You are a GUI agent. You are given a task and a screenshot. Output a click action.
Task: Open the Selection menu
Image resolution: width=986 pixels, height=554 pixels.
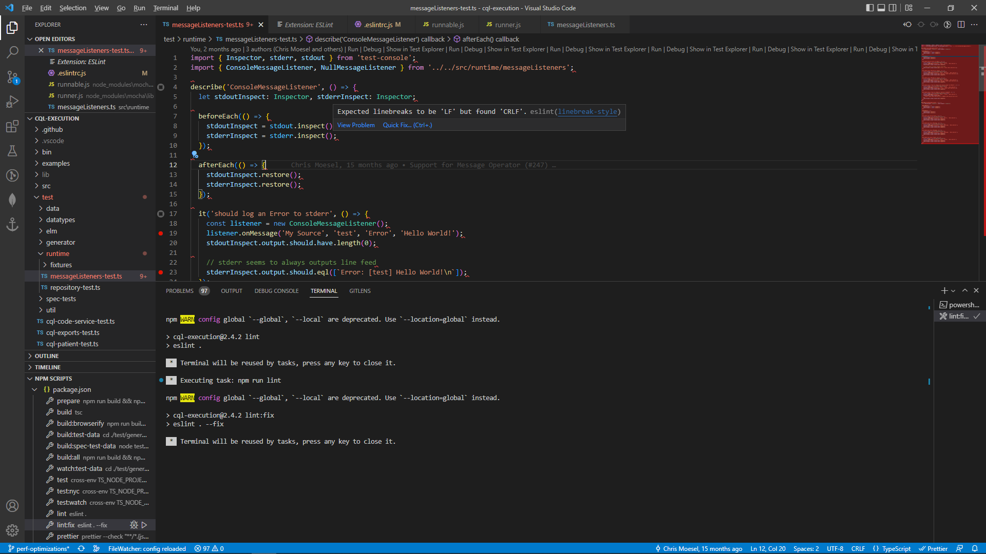coord(73,8)
